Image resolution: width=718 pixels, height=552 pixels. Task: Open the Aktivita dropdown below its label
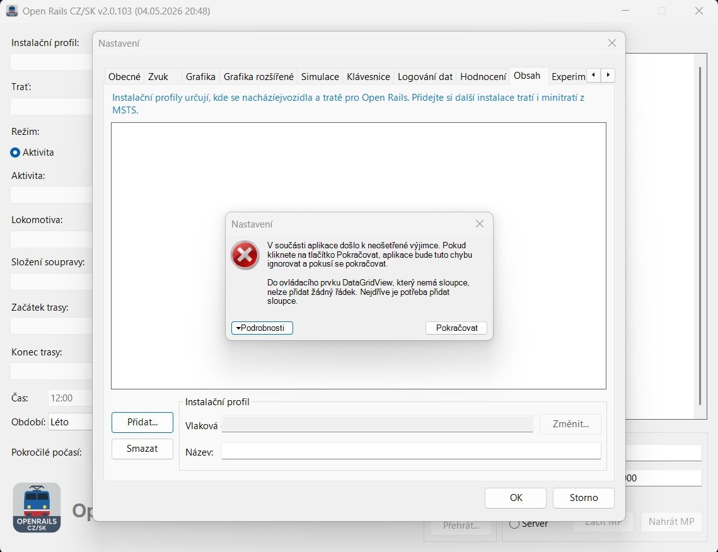tap(51, 195)
